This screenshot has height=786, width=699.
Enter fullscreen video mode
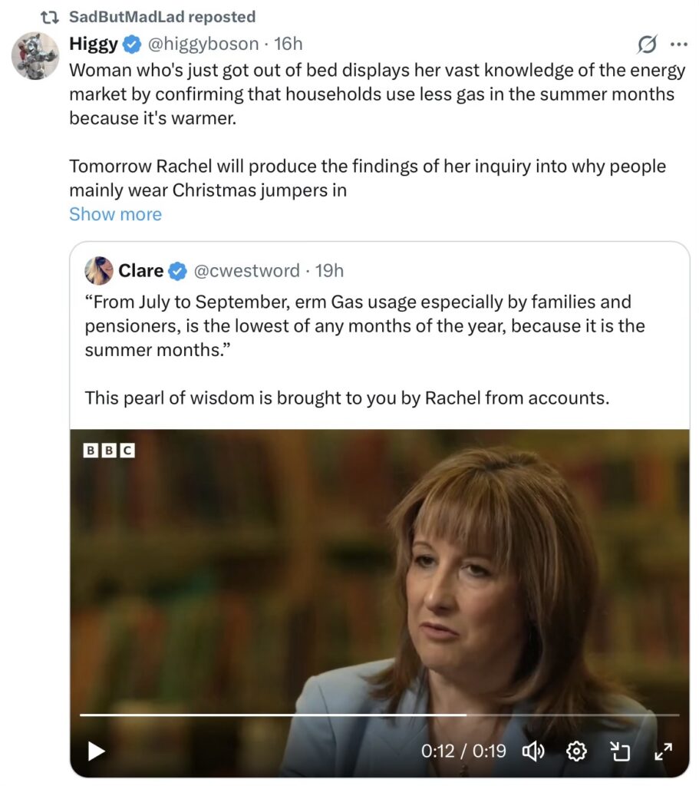663,751
